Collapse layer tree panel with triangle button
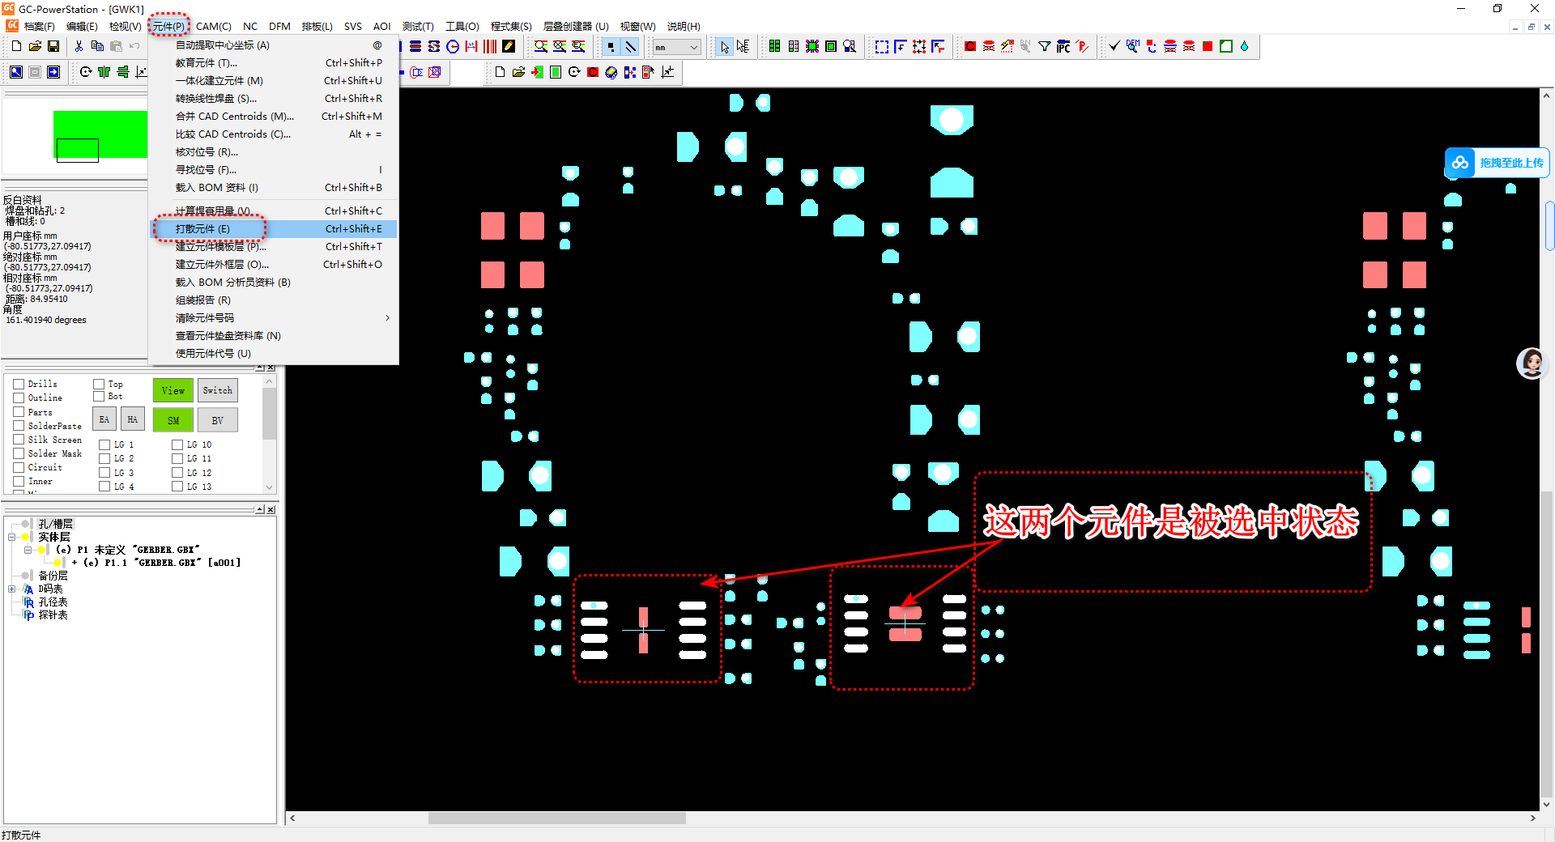The width and height of the screenshot is (1555, 842). pyautogui.click(x=259, y=509)
